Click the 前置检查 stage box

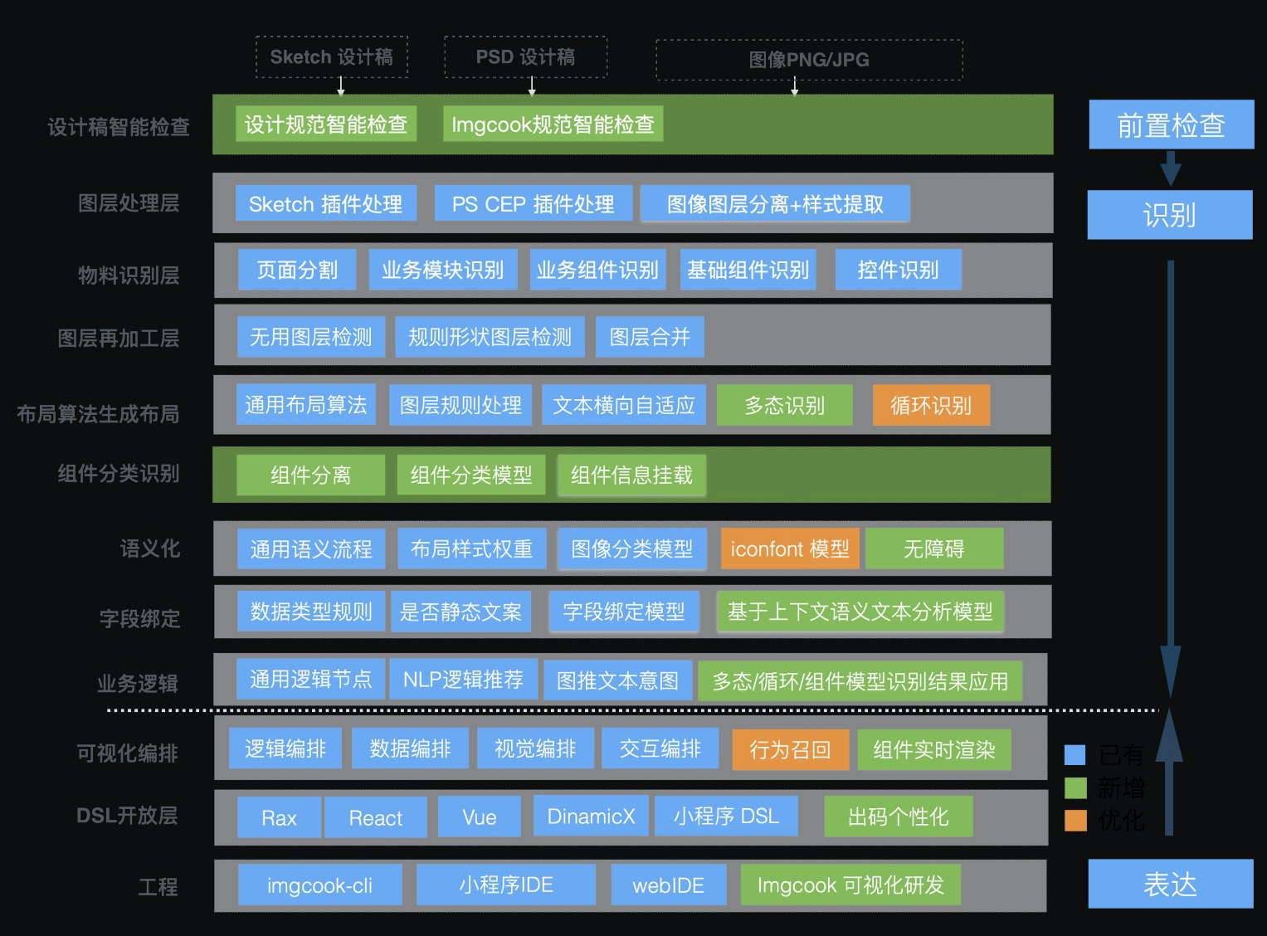point(1171,125)
